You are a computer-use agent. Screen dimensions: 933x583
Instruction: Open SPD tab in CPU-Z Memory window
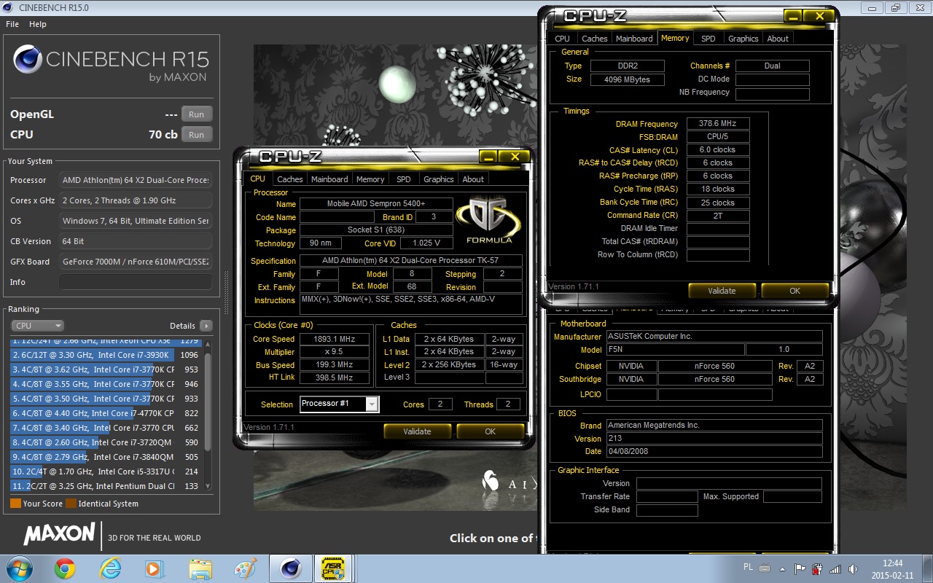(x=708, y=39)
